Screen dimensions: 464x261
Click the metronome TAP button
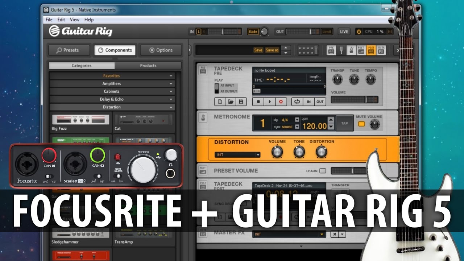coord(344,123)
